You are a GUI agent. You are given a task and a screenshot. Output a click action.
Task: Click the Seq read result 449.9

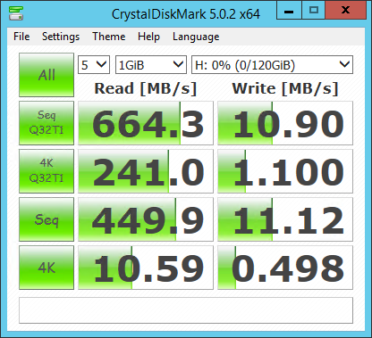coord(146,219)
